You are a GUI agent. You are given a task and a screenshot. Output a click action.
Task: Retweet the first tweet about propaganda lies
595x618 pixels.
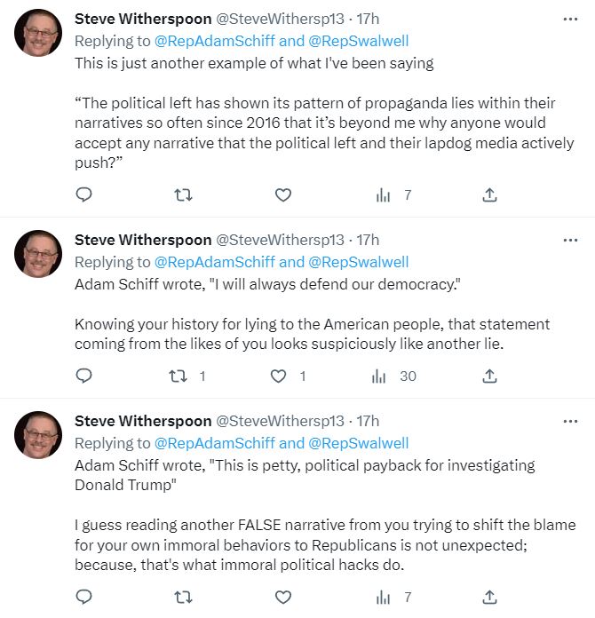pyautogui.click(x=184, y=194)
